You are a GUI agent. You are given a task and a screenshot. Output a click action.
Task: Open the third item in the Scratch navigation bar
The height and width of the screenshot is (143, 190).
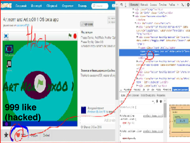click(52, 6)
